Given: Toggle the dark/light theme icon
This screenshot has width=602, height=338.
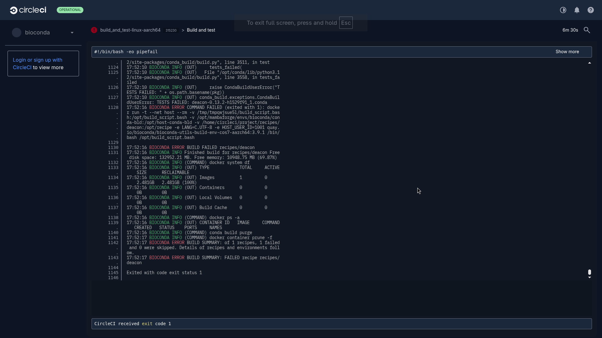Looking at the screenshot, I should pyautogui.click(x=563, y=10).
